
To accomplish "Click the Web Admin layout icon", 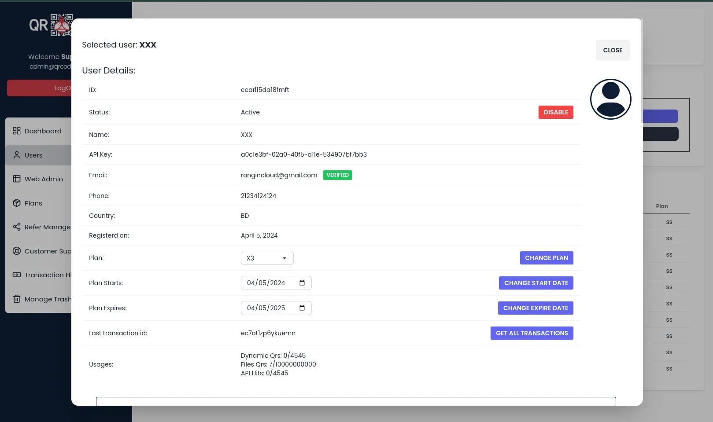I will click(x=17, y=179).
